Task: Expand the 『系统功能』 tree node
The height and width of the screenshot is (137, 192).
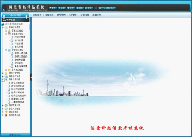Action: click(x=6, y=31)
